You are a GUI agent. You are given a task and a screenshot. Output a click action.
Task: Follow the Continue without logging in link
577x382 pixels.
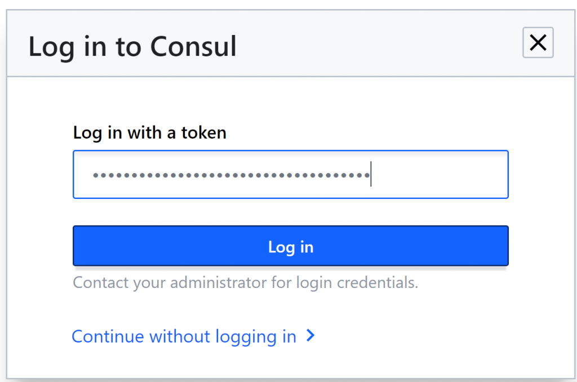point(184,336)
